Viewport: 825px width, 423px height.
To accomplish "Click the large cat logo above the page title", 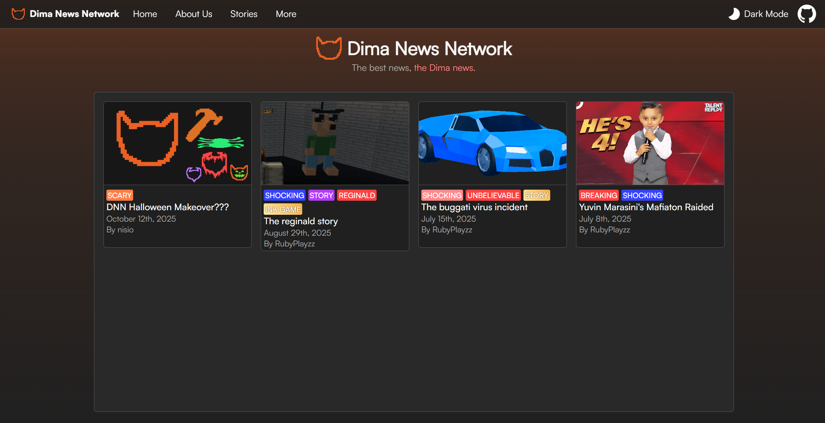I will point(329,49).
